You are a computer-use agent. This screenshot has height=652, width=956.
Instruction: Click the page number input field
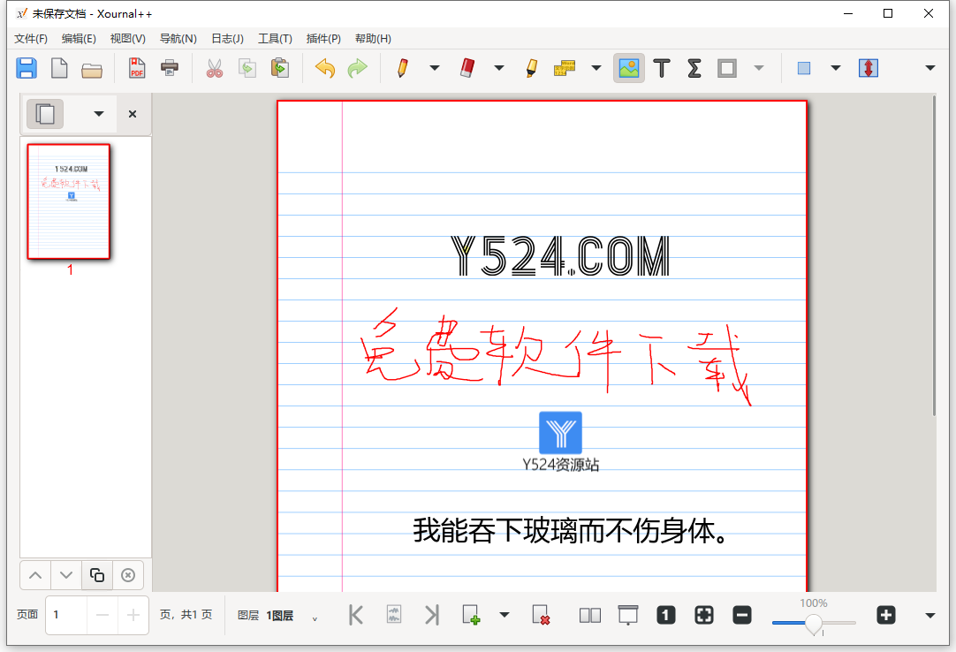coord(66,615)
